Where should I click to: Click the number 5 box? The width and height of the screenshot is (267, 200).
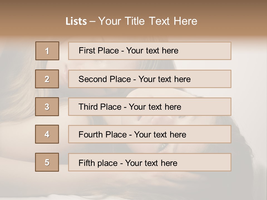point(47,162)
